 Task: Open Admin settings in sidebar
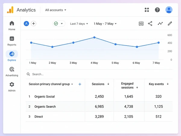(12, 87)
